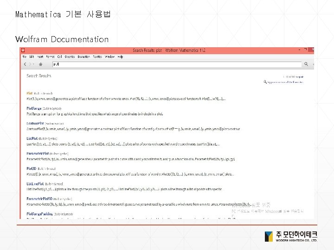Viewport: 334px width, 250px height.
Task: Go to documentation home icon
Action: tap(41, 64)
